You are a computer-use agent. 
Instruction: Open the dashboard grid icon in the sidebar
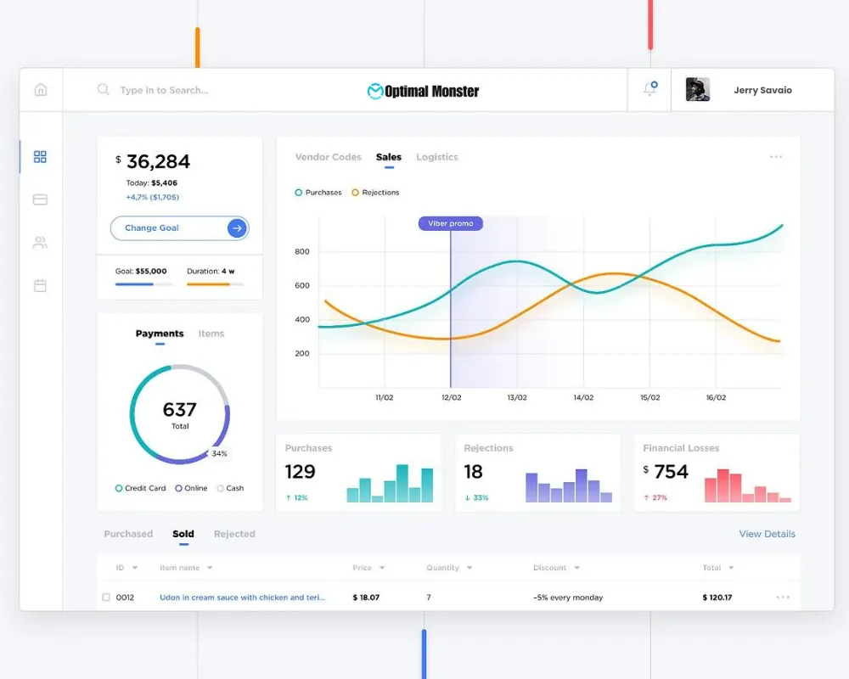point(40,157)
